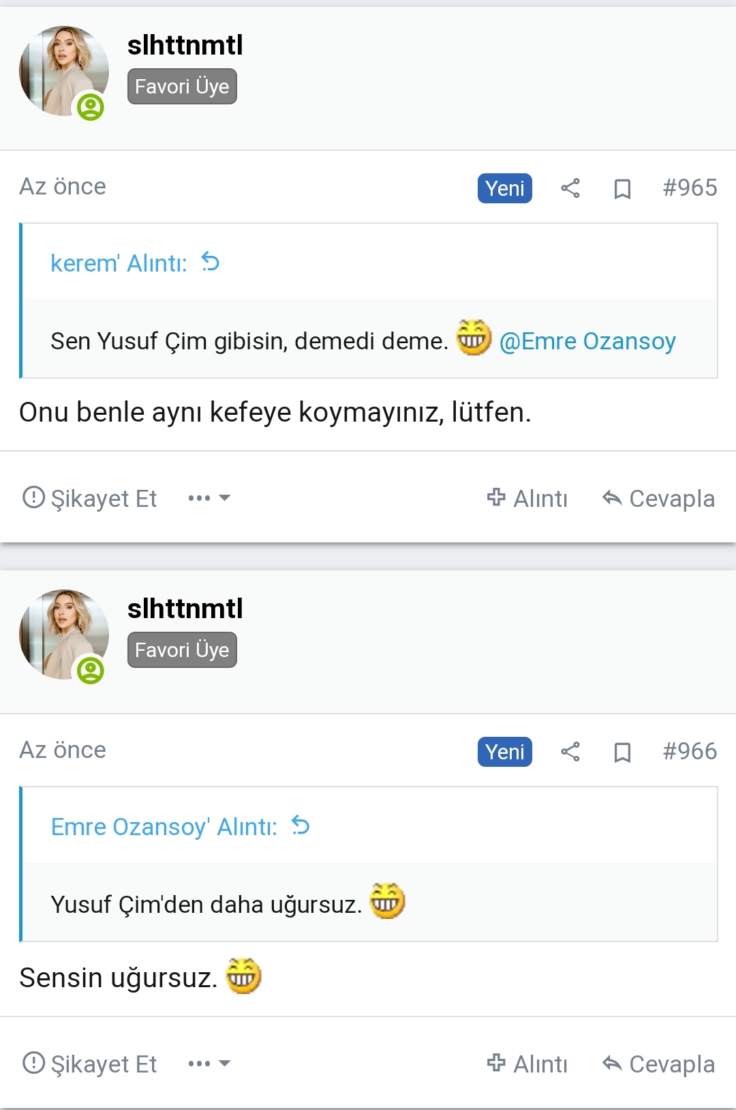Open more options dropdown on post #965
Image resolution: width=736 pixels, height=1110 pixels.
click(x=209, y=498)
